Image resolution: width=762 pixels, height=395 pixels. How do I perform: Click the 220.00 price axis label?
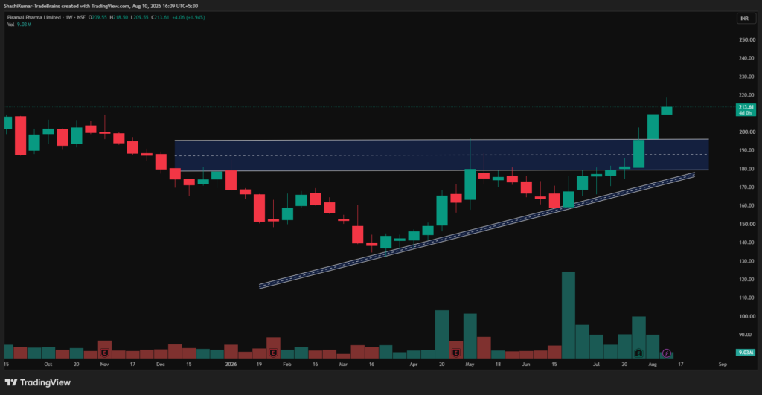747,95
